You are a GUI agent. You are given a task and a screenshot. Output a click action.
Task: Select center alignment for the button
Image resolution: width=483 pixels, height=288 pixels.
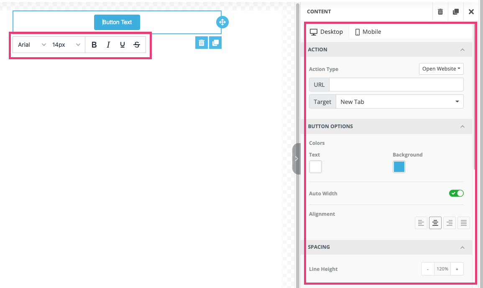click(435, 223)
